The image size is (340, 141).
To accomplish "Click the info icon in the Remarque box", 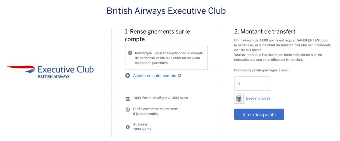I will [130, 53].
